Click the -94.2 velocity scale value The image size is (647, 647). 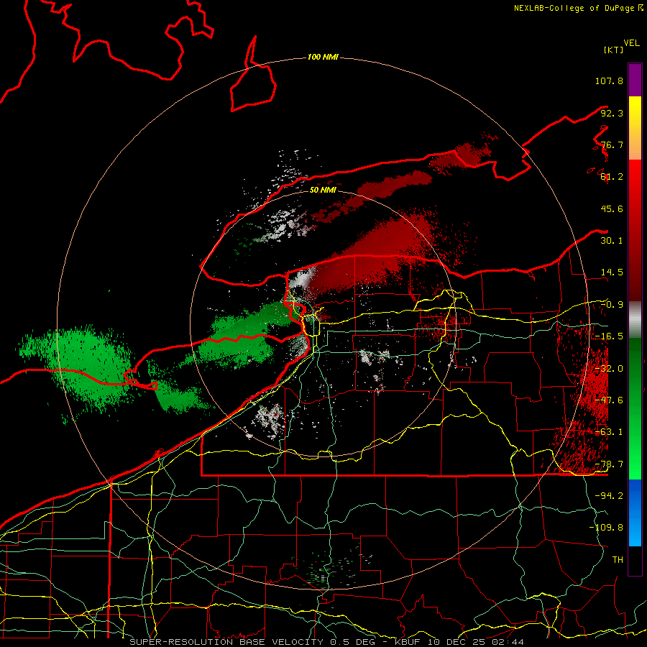[609, 496]
